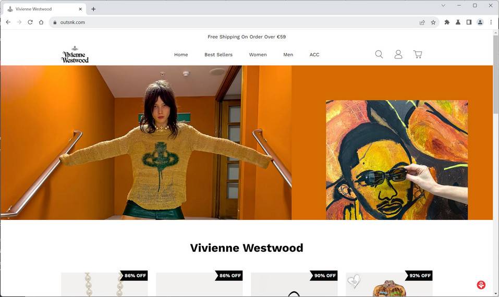Viewport: 499px width, 297px height.
Task: Bookmark this page with star icon
Action: [x=433, y=22]
